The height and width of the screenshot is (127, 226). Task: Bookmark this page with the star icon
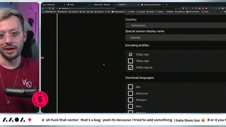tap(179, 8)
